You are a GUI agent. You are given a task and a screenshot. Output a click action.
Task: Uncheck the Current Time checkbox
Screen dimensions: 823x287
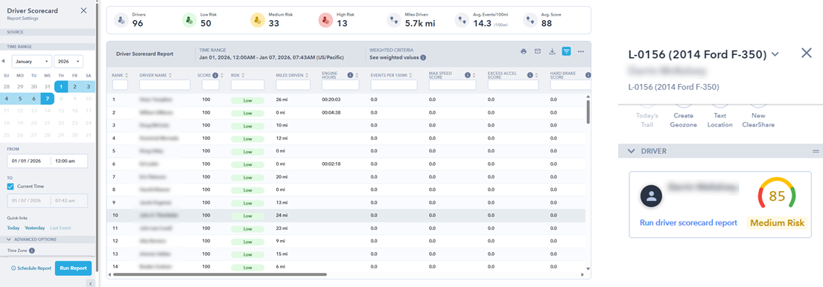[x=10, y=186]
